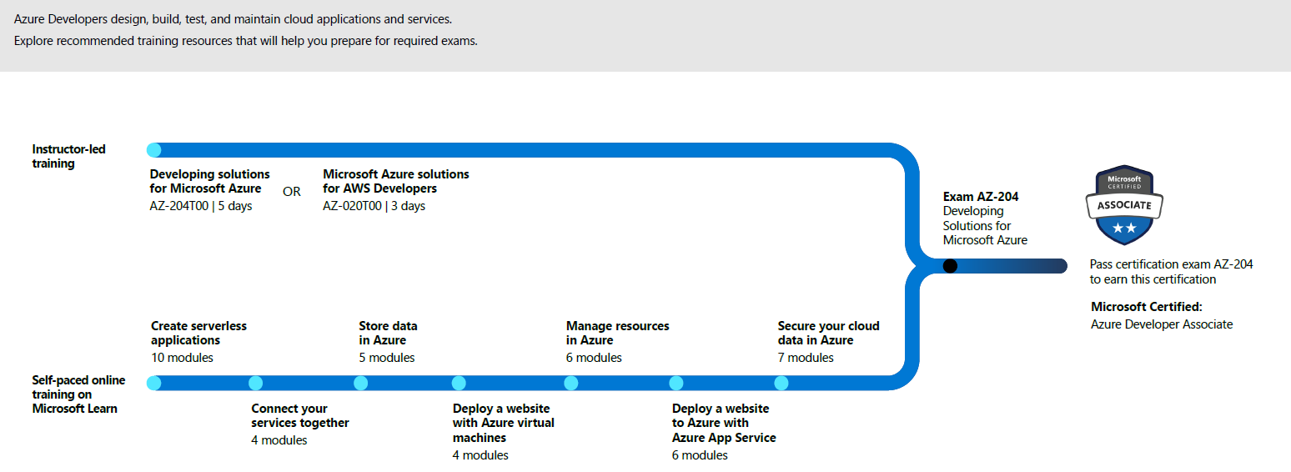Click Explore recommended training resources sentence
The image size is (1291, 472).
pyautogui.click(x=246, y=41)
